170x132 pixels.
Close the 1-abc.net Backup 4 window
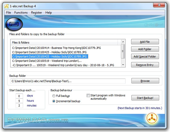coord(159,5)
